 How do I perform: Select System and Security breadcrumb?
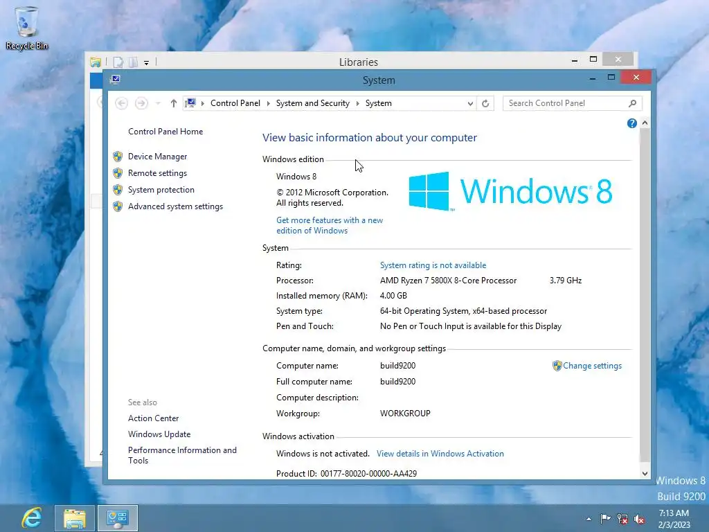tap(313, 103)
